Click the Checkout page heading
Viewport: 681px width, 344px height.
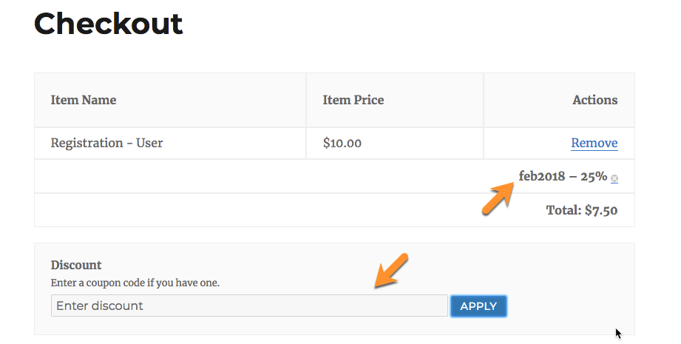(x=108, y=24)
